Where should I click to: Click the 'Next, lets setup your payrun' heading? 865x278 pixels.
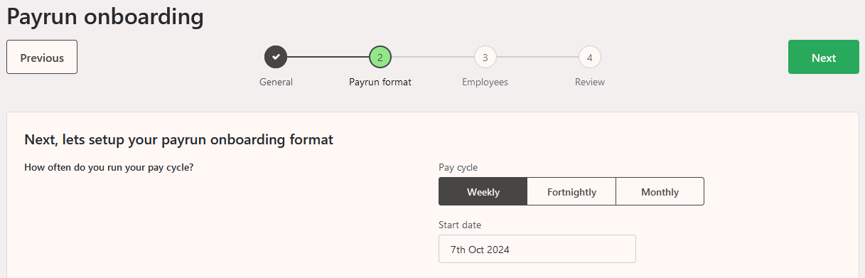tap(178, 139)
